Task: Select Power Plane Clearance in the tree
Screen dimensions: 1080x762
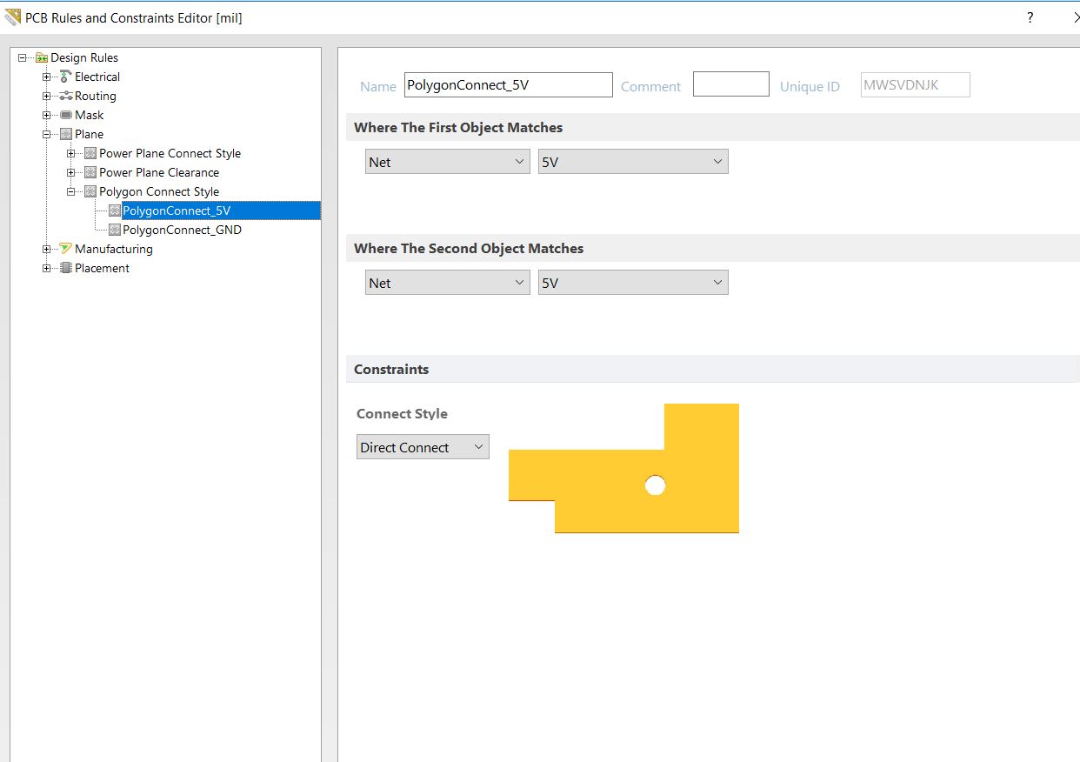Action: click(x=159, y=172)
